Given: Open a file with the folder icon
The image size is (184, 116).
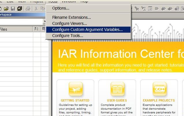Looking at the screenshot, I should coord(6,9).
